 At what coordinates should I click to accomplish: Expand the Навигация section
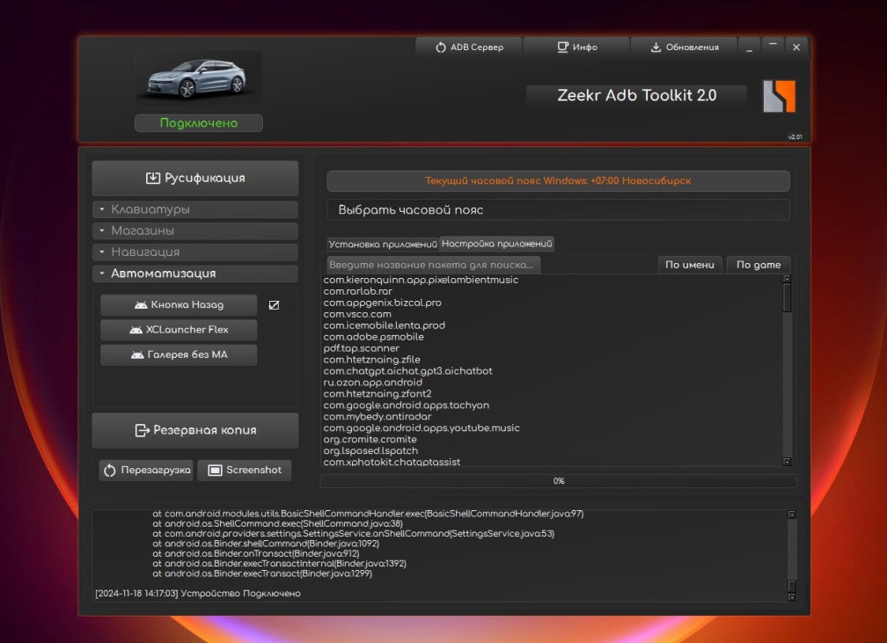pos(195,252)
